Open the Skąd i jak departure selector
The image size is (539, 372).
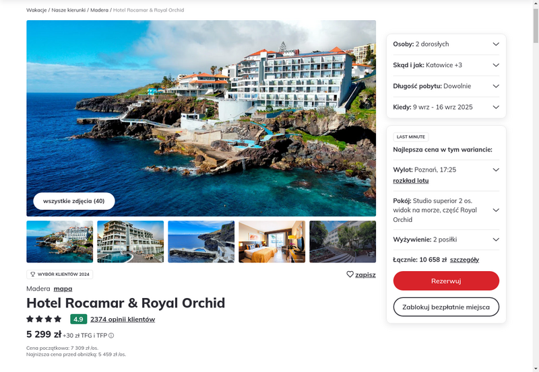(x=446, y=65)
